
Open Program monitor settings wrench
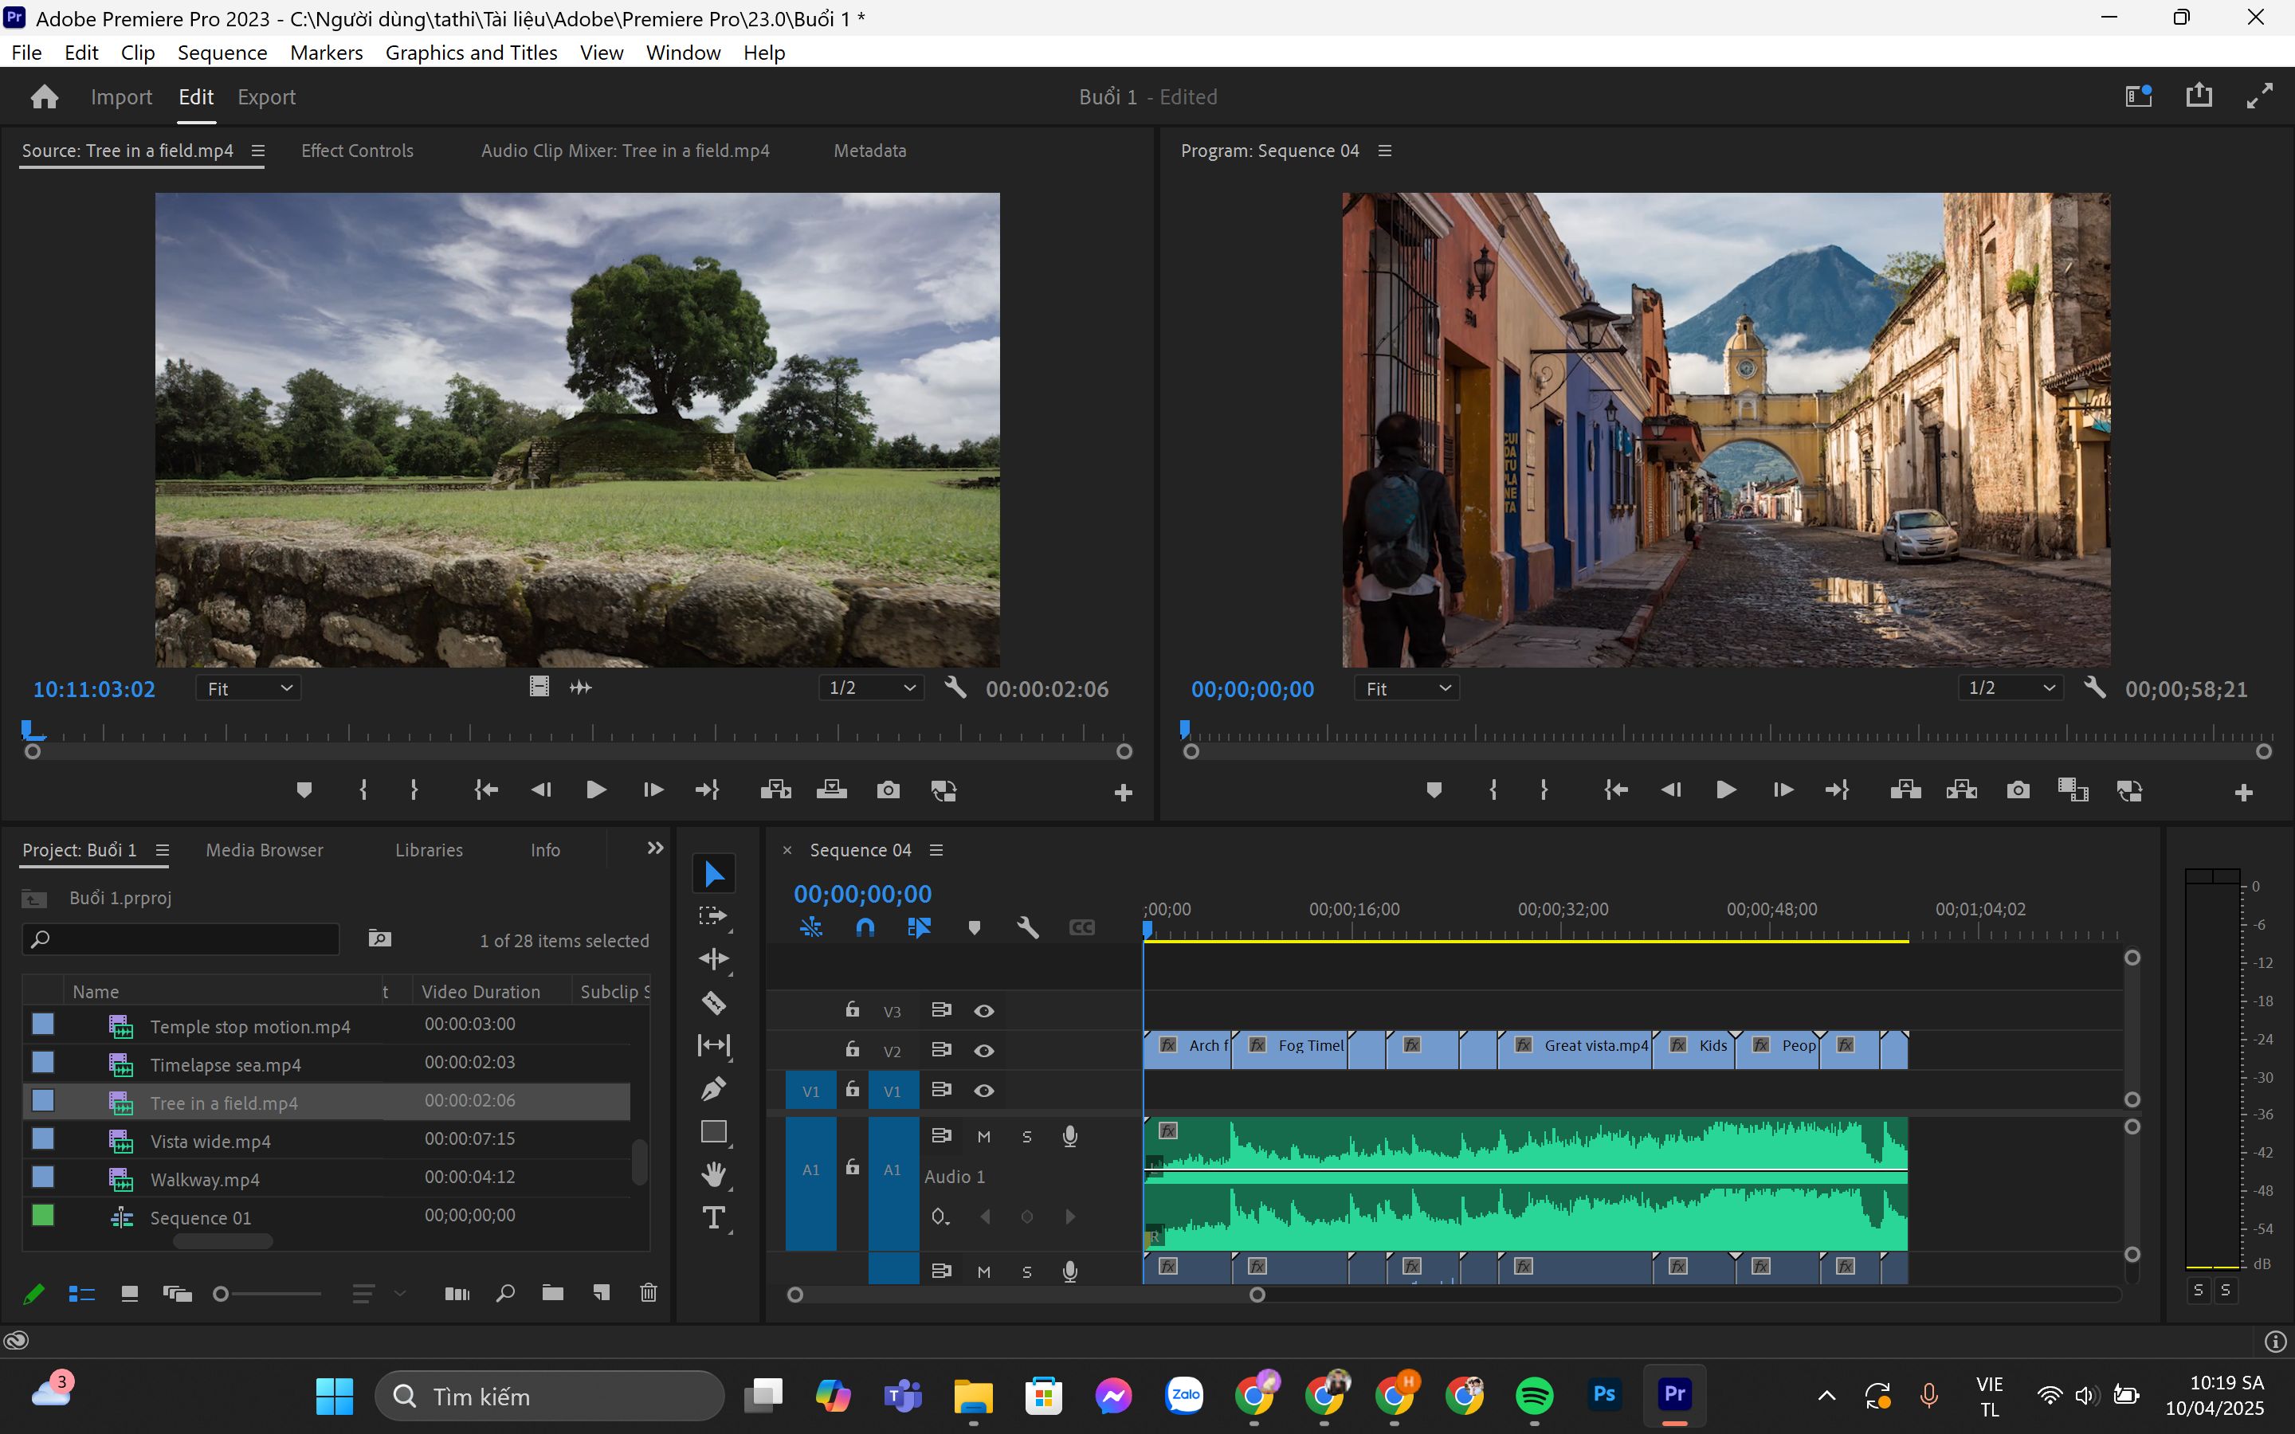(x=2095, y=688)
